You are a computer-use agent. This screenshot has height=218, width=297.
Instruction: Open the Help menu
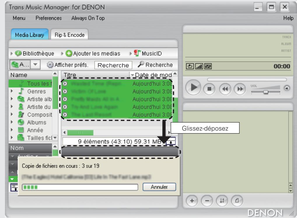pos(288,18)
